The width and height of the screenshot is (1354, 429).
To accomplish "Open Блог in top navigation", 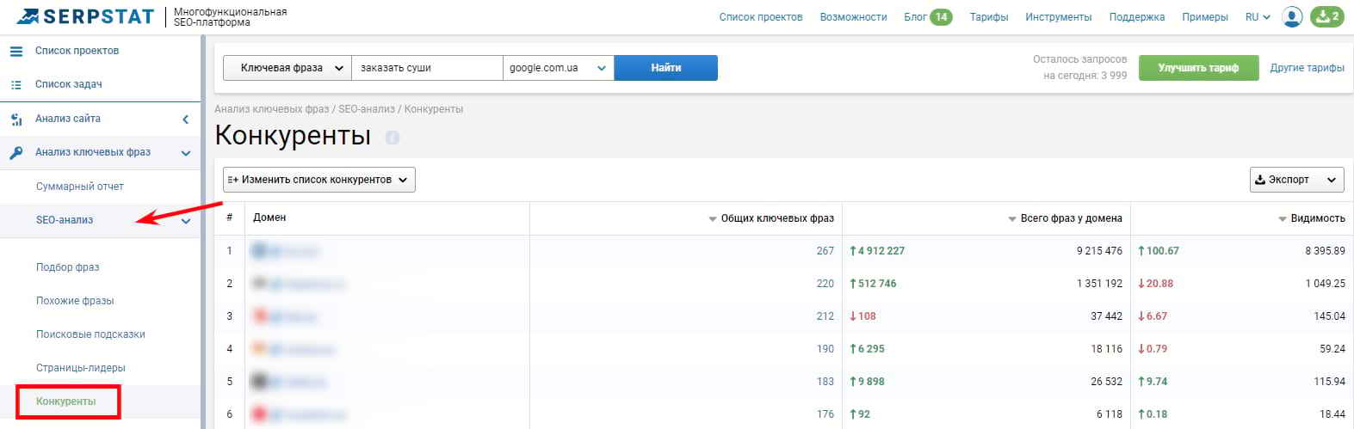I will tap(915, 17).
